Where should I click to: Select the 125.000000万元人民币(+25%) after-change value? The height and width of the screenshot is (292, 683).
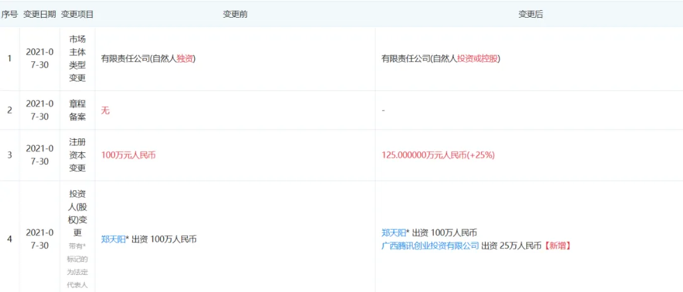pos(438,155)
